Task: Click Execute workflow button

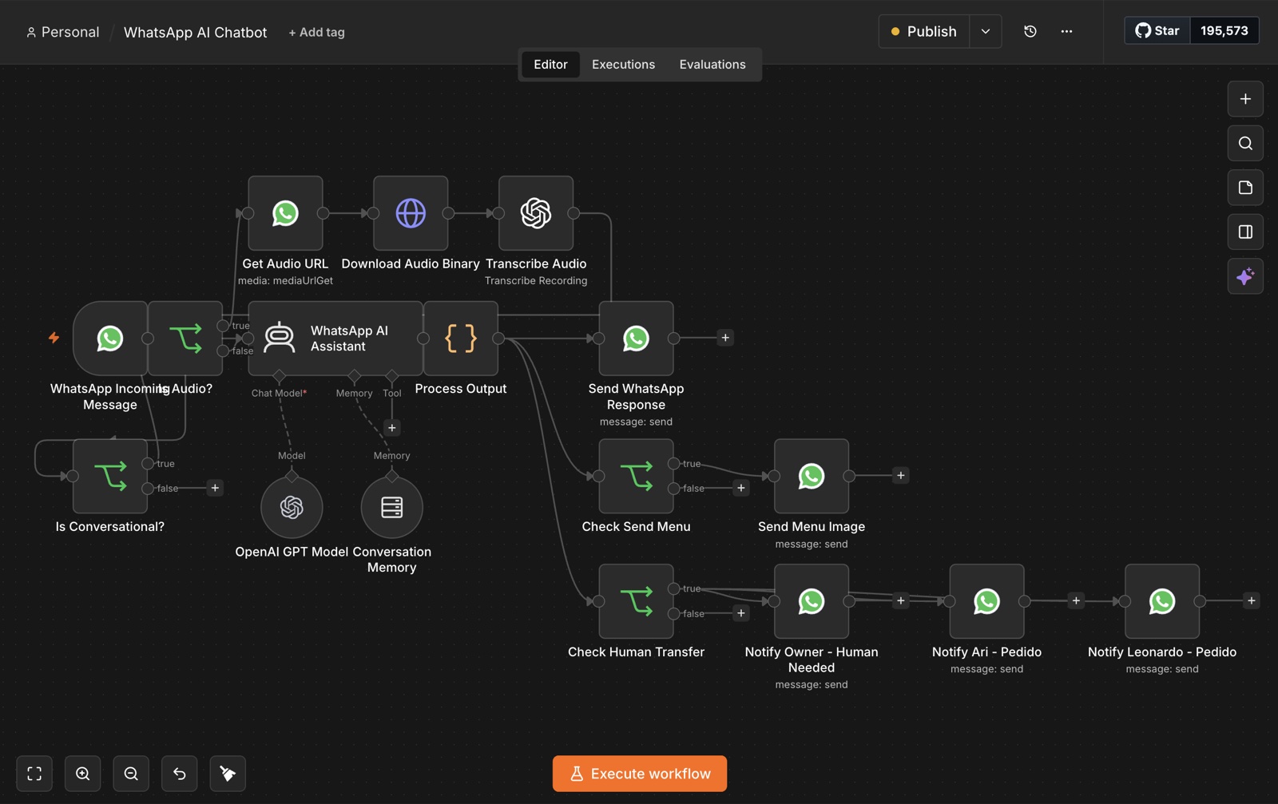Action: pyautogui.click(x=640, y=774)
